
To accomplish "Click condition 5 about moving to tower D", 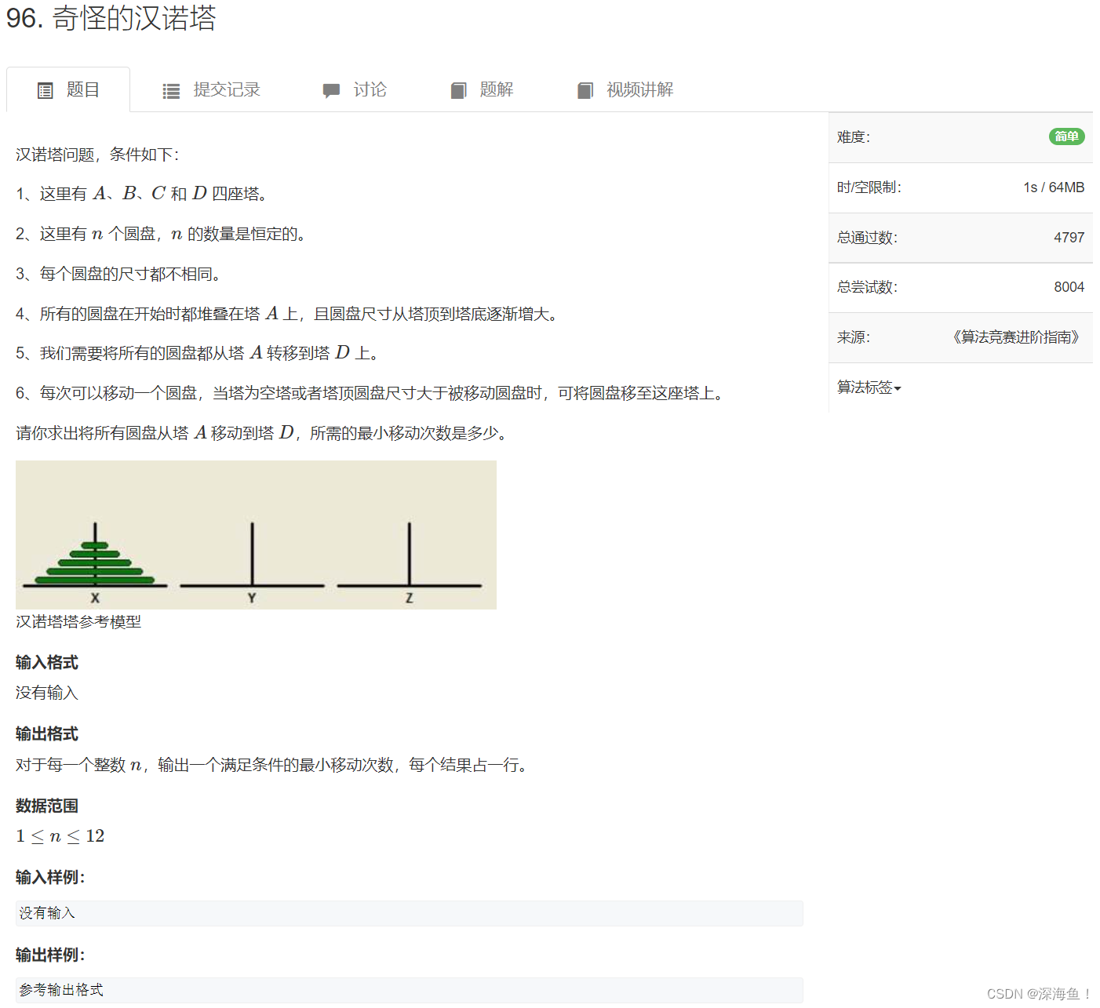I will (x=198, y=353).
